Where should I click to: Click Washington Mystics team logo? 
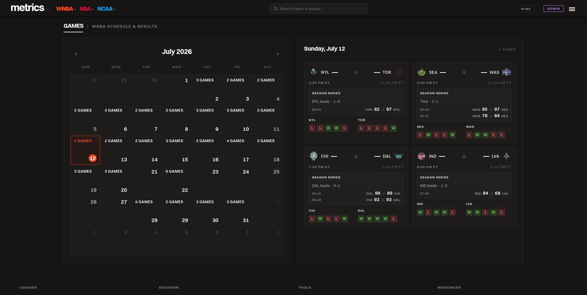click(x=507, y=72)
